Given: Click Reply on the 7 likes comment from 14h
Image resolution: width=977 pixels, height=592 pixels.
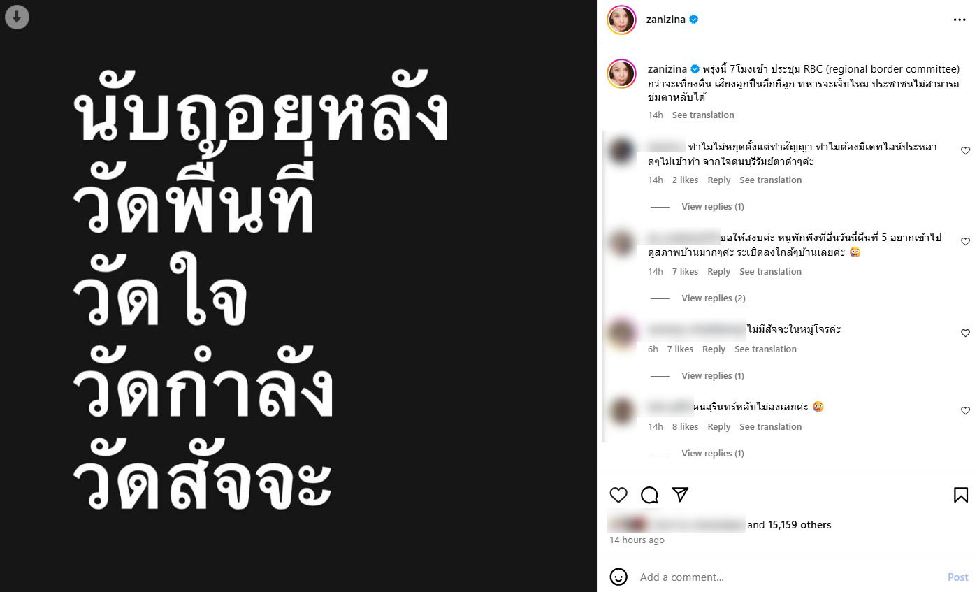Looking at the screenshot, I should point(718,272).
